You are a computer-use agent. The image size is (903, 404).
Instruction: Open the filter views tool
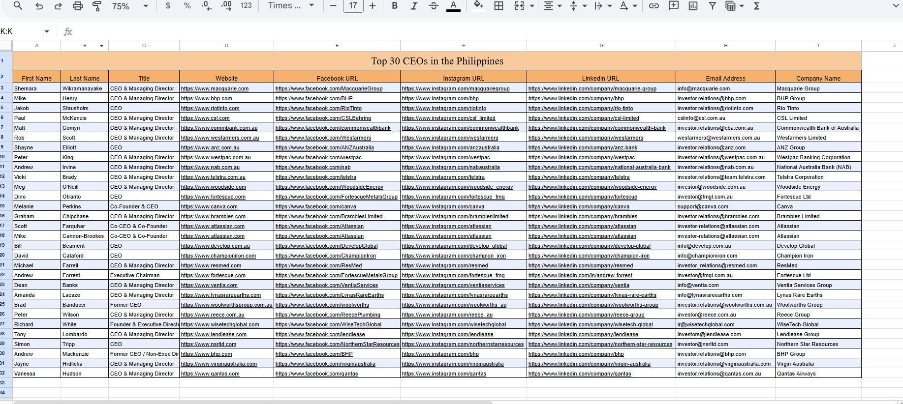pyautogui.click(x=731, y=6)
